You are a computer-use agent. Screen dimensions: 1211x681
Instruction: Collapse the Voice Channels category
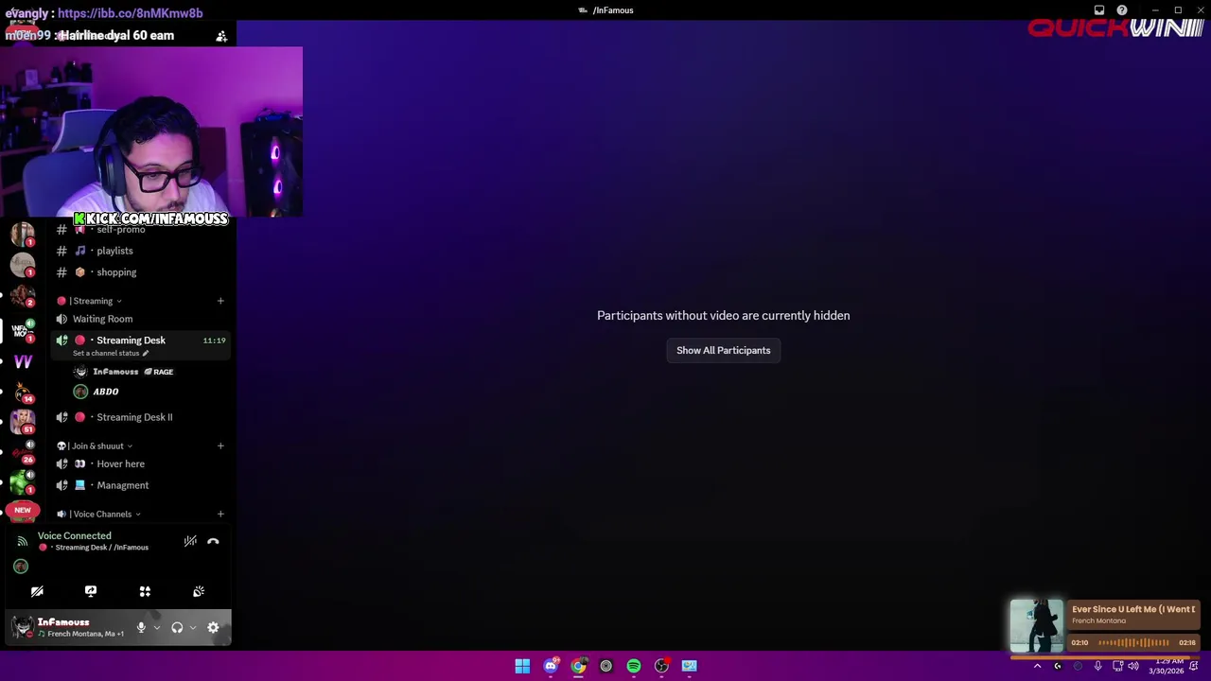pyautogui.click(x=98, y=515)
